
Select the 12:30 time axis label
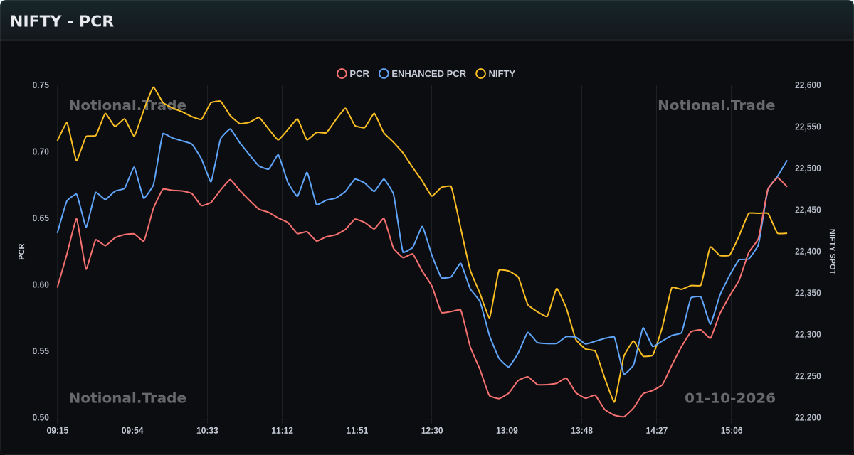coord(432,431)
